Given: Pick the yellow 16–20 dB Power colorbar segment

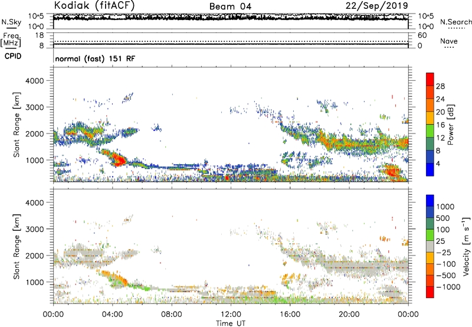Looking at the screenshot, I should tap(430, 117).
